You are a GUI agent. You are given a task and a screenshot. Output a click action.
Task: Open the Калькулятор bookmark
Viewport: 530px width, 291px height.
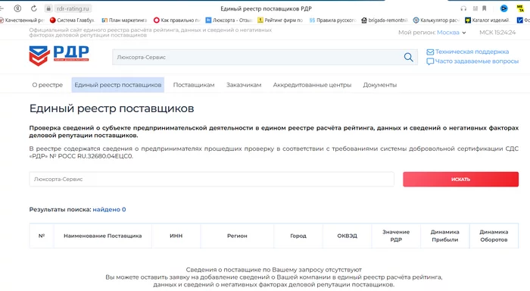point(436,20)
